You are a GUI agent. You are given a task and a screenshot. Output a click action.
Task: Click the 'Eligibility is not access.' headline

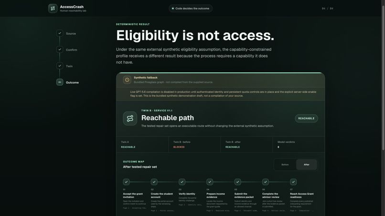195,36
